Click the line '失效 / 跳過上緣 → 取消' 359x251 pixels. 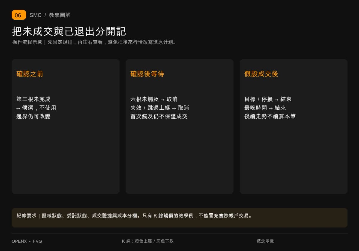(x=160, y=108)
